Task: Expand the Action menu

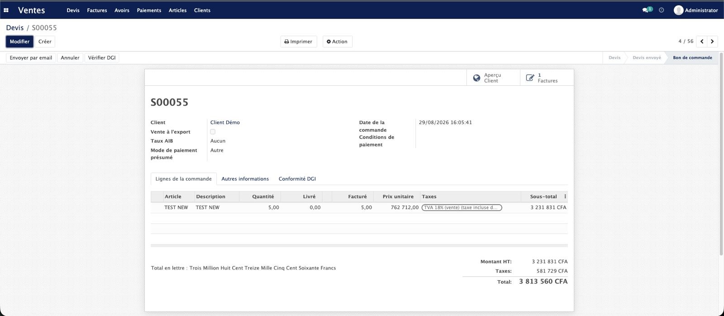Action: [337, 42]
